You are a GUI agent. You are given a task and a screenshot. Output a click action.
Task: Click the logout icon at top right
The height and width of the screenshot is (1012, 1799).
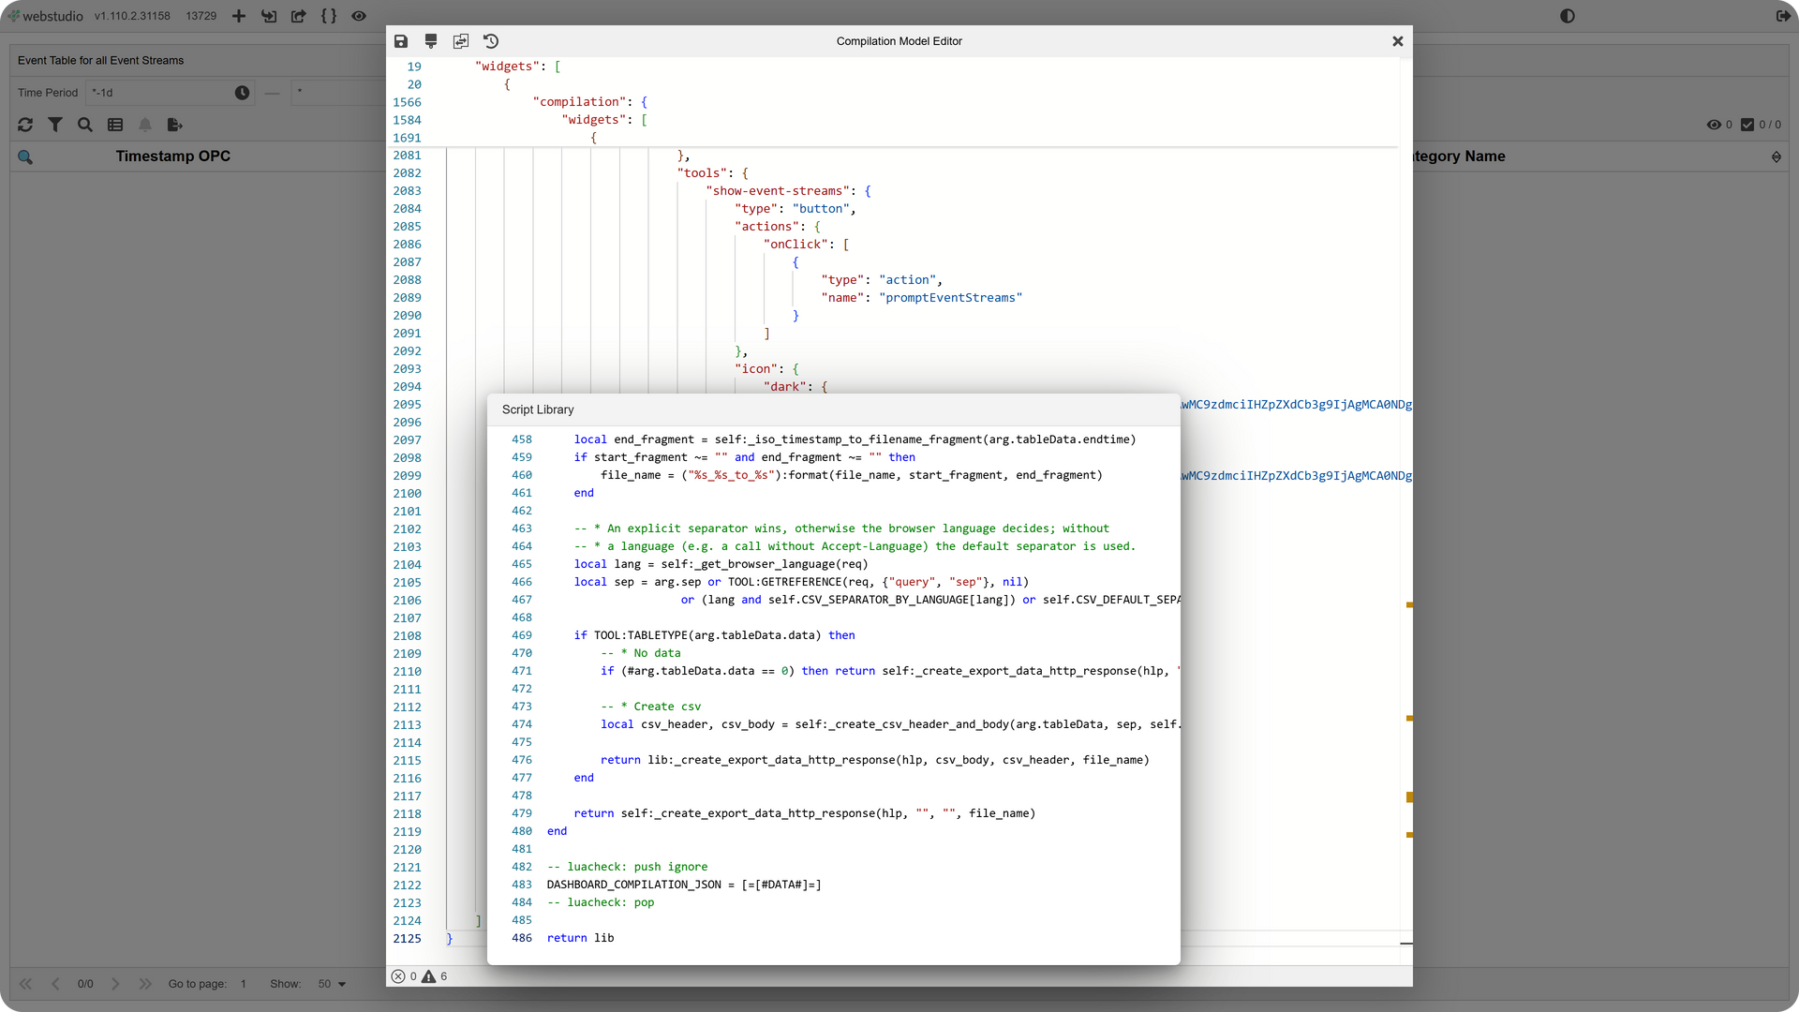[x=1783, y=16]
